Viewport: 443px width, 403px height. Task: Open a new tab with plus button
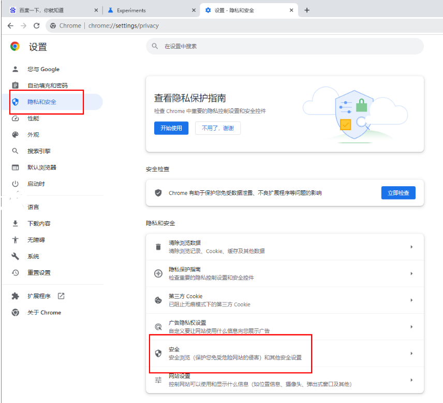coord(307,10)
